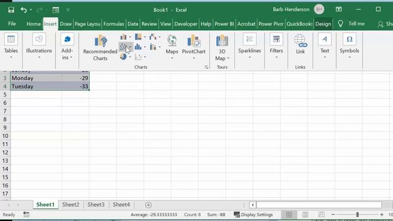Screen dimensions: 393x221
Task: Select the Tuesday cell
Action: (x=36, y=87)
